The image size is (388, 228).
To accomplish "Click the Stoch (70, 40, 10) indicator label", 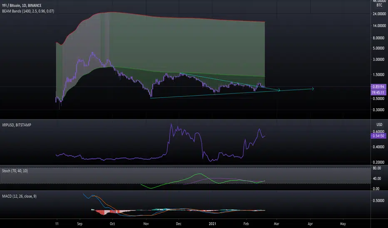I will 15,171.
